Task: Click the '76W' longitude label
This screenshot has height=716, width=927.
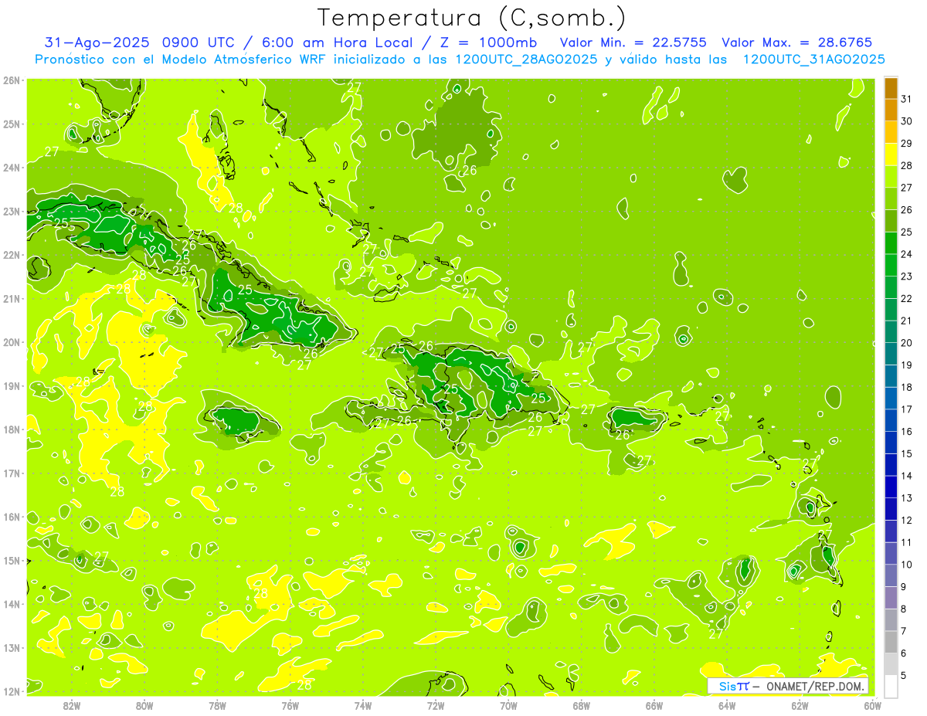Action: (x=290, y=705)
